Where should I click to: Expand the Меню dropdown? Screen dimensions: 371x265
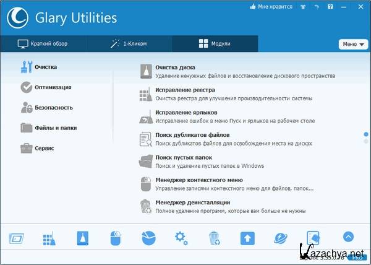coord(352,44)
